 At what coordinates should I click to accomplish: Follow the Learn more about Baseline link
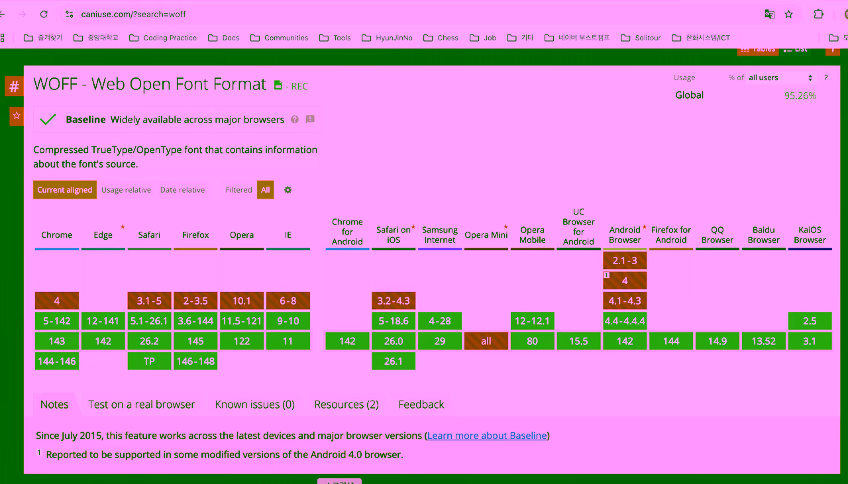click(487, 436)
